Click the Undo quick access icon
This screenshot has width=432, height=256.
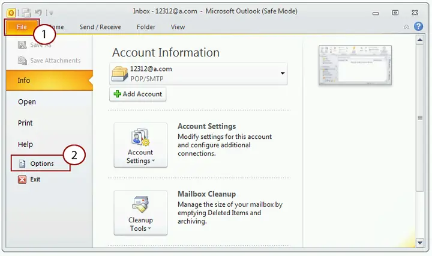[x=38, y=13]
